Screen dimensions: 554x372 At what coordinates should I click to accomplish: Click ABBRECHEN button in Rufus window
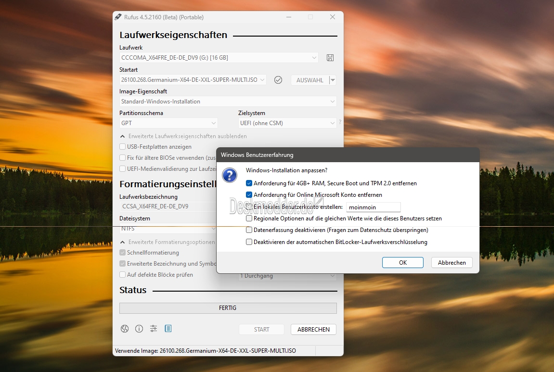point(313,329)
